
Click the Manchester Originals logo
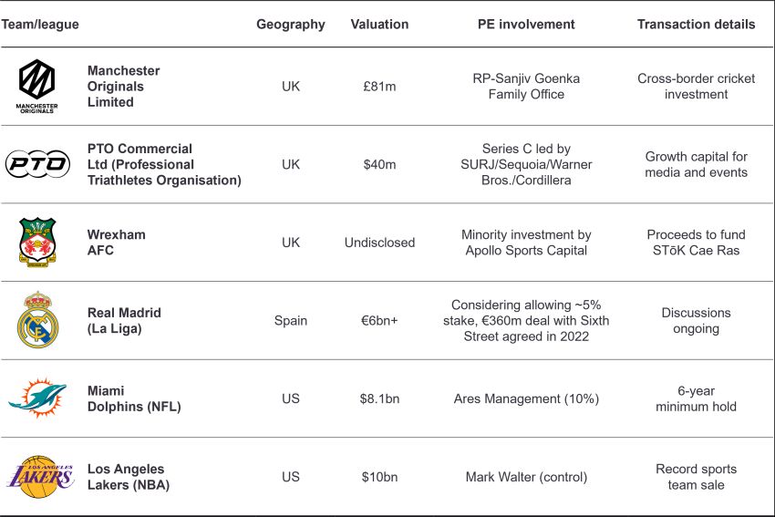[37, 86]
